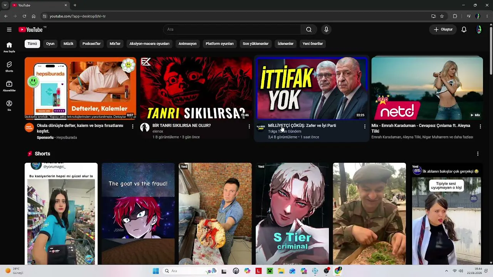Open the Minecraft taskbar icon
This screenshot has width=493, height=277.
coord(270,271)
